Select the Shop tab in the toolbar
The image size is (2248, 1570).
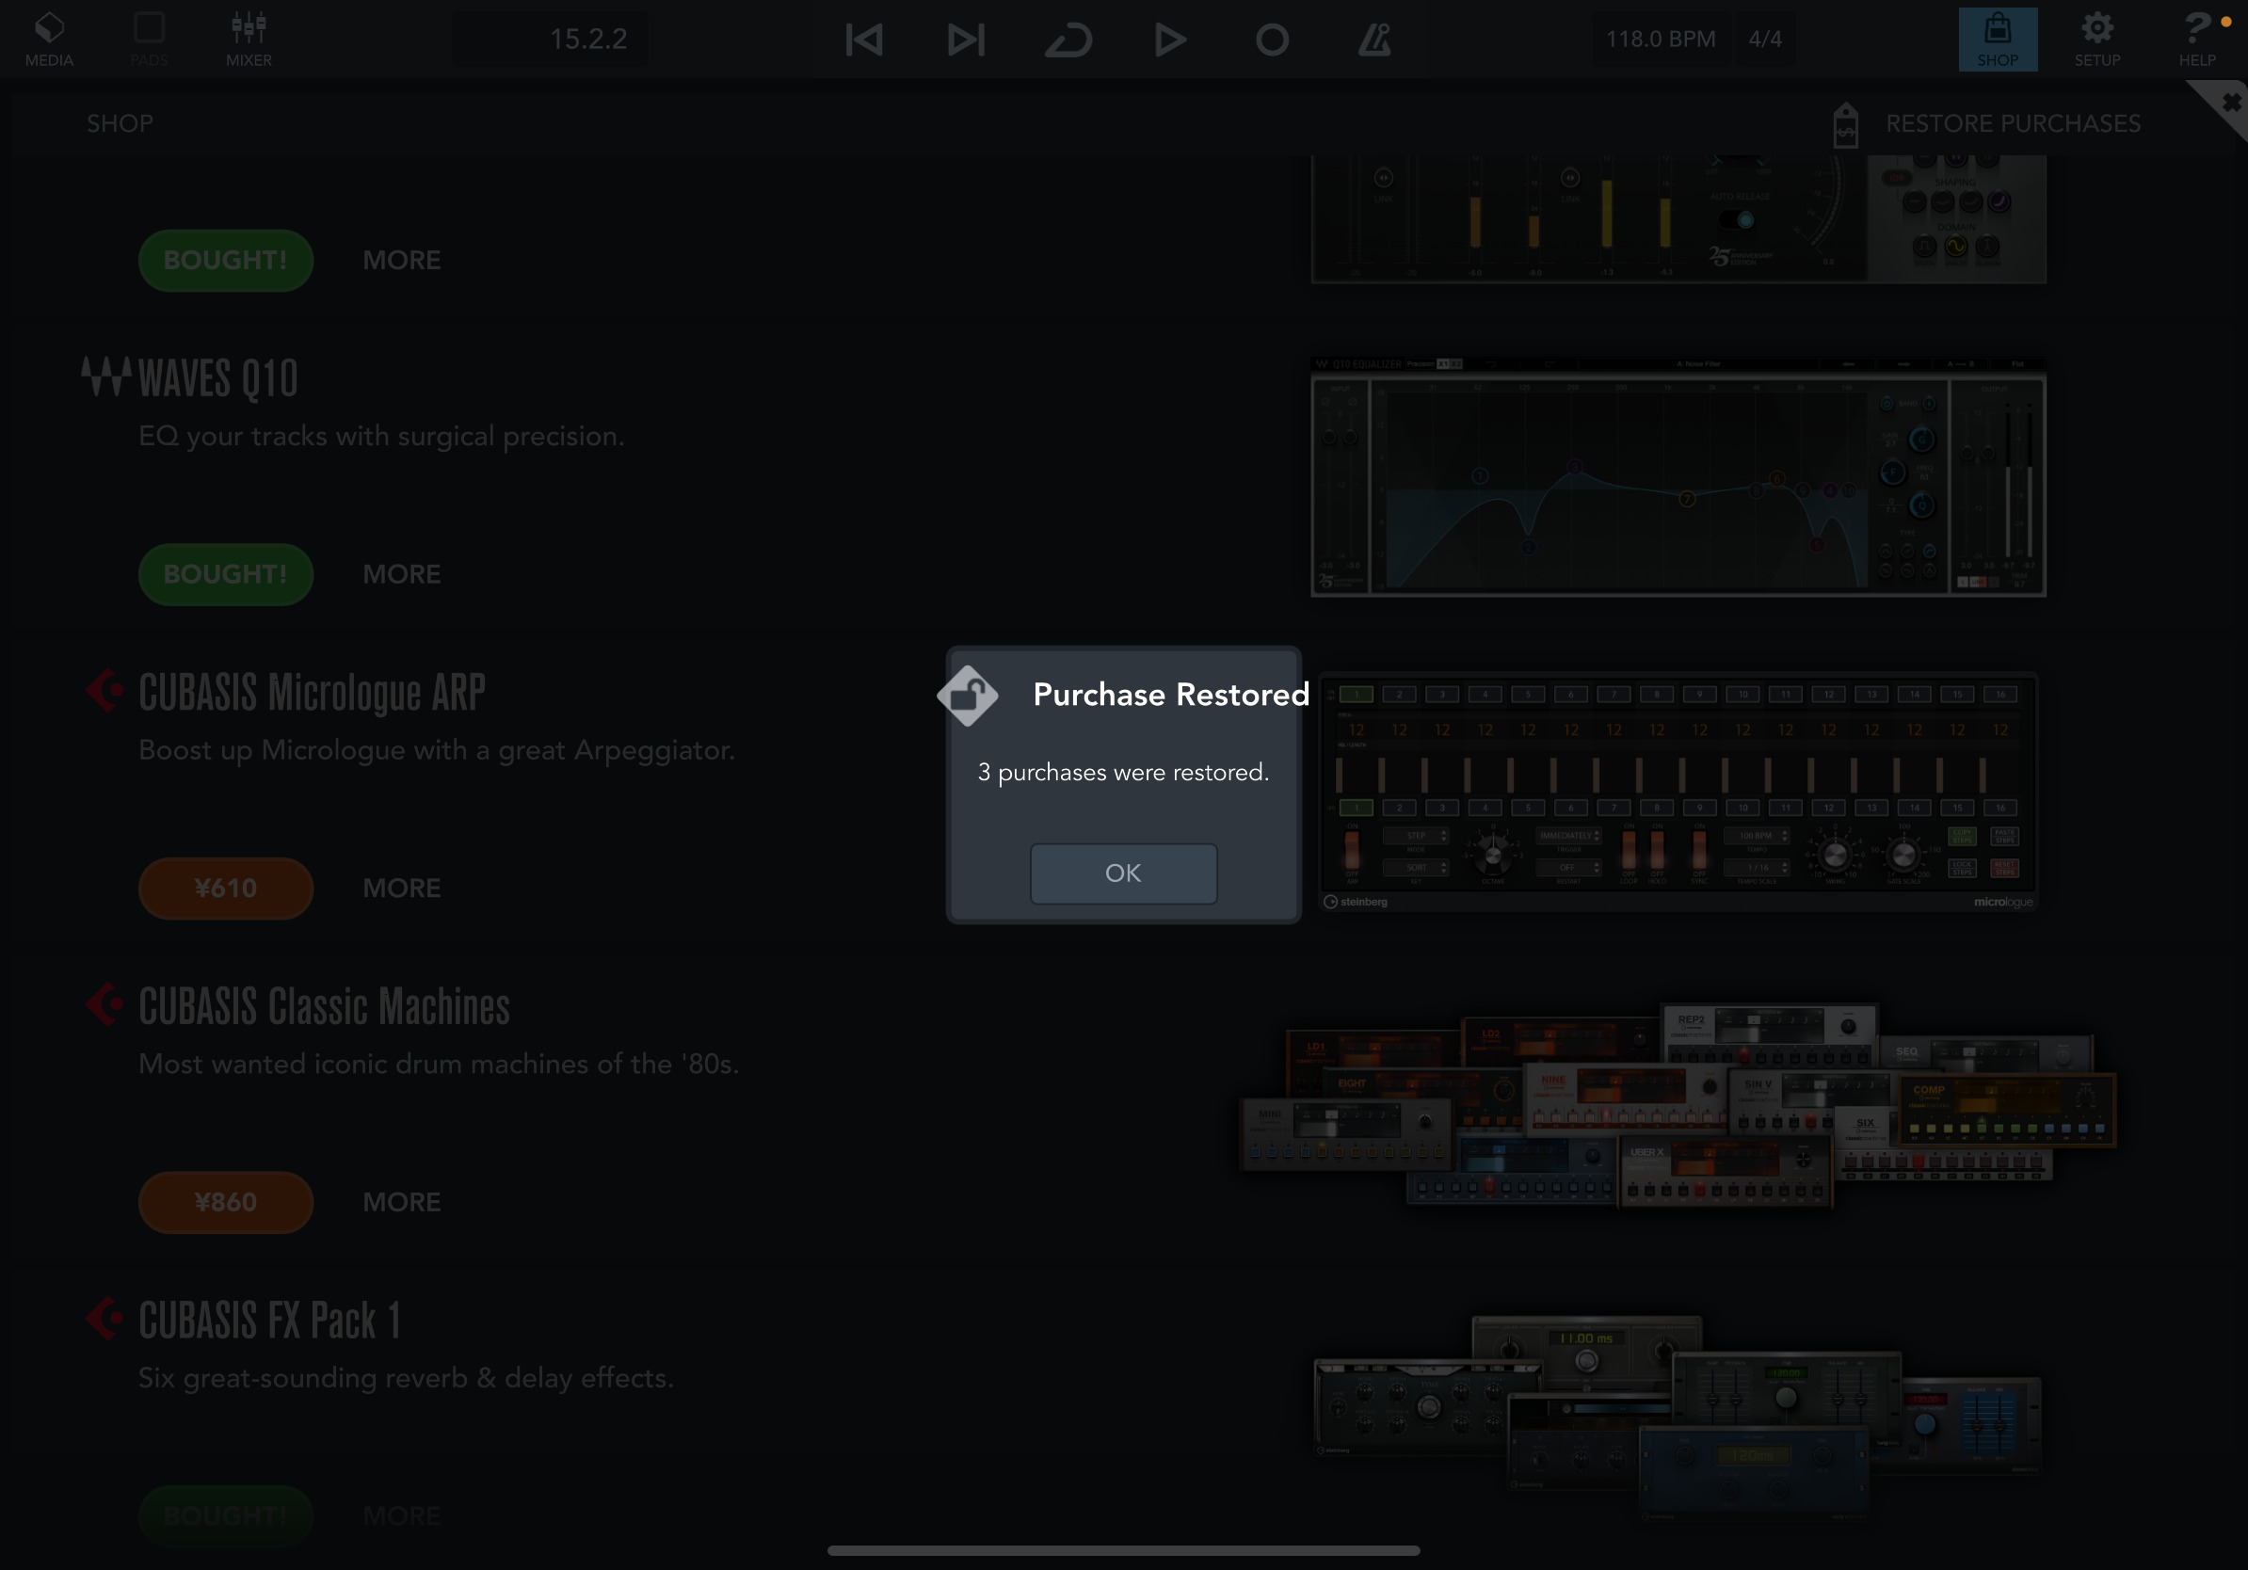click(x=1998, y=40)
